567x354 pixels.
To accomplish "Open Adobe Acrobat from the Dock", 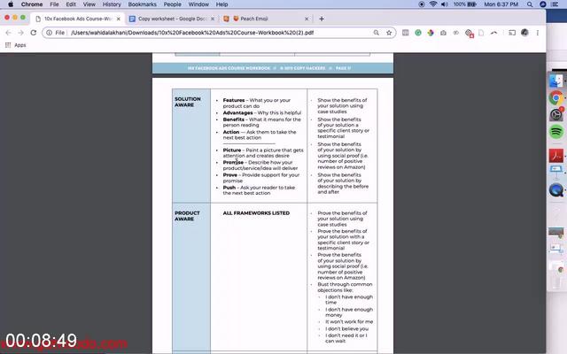I will (556, 156).
